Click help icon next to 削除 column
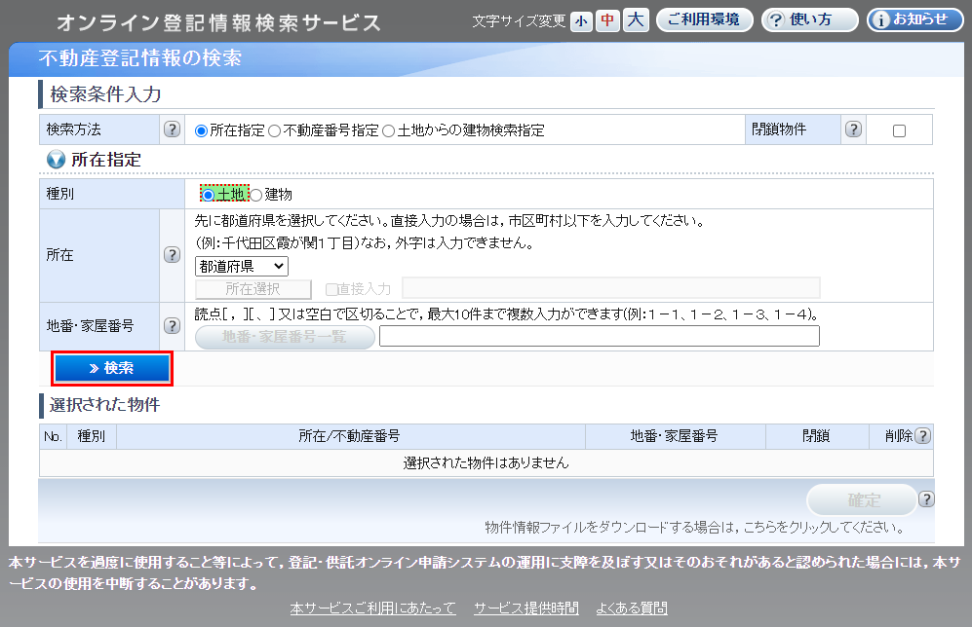The image size is (972, 627). [922, 436]
